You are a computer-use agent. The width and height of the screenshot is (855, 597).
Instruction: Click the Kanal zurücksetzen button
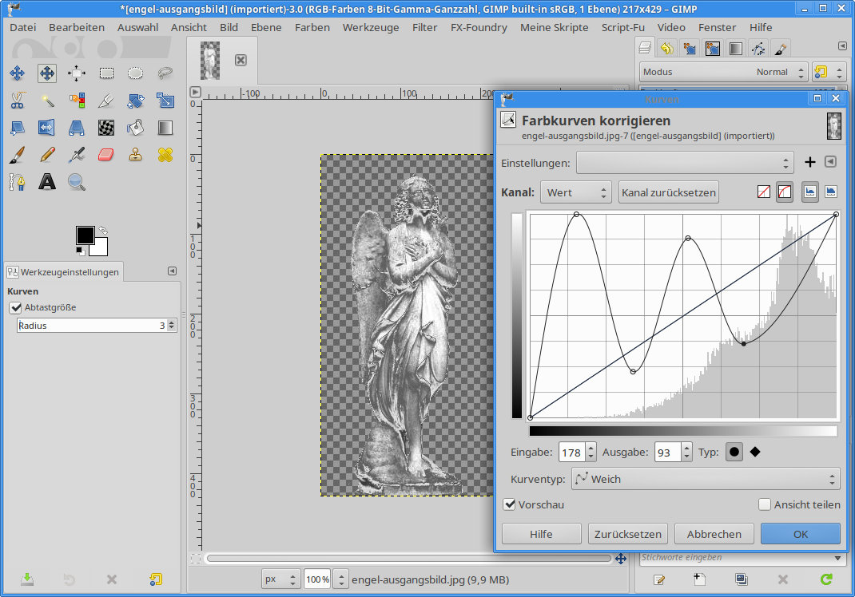[x=669, y=192]
